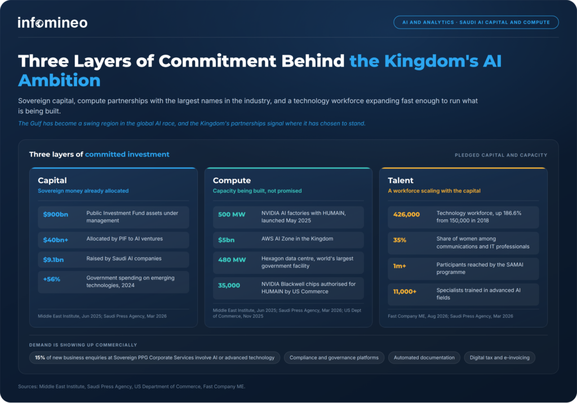Click the 480 MW figure
577x403 pixels.
[x=232, y=259]
